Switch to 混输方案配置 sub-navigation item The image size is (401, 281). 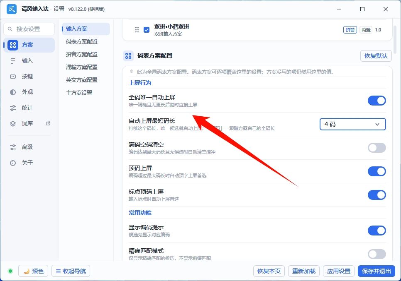click(86, 67)
